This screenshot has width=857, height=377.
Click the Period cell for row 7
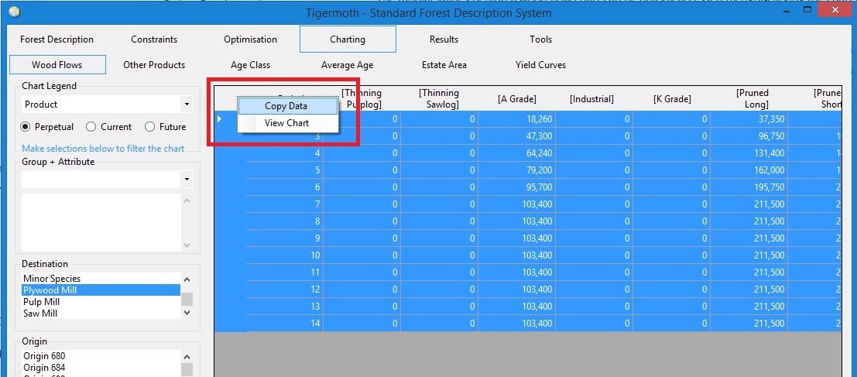tap(284, 204)
